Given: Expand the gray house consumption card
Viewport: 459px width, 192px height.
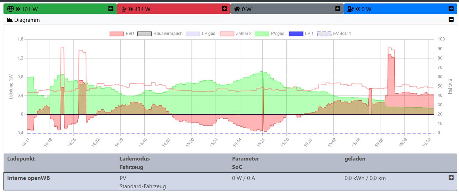Looking at the screenshot, I should 338,9.
